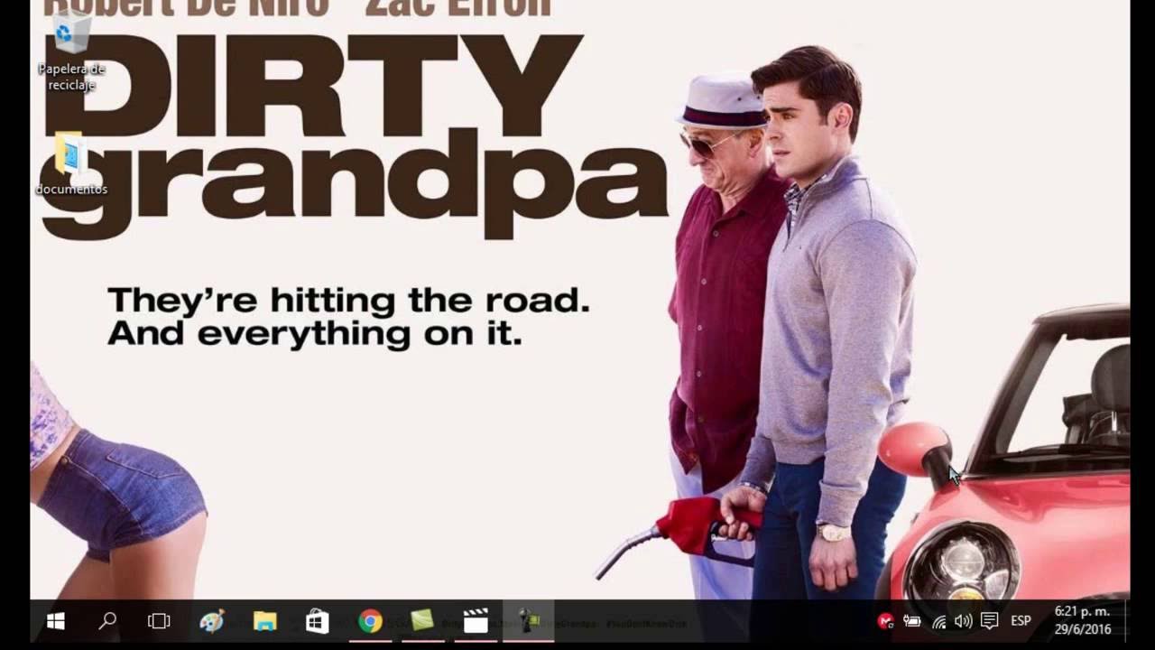Image resolution: width=1155 pixels, height=650 pixels.
Task: Select the documentos folder on desktop
Action: point(71,164)
